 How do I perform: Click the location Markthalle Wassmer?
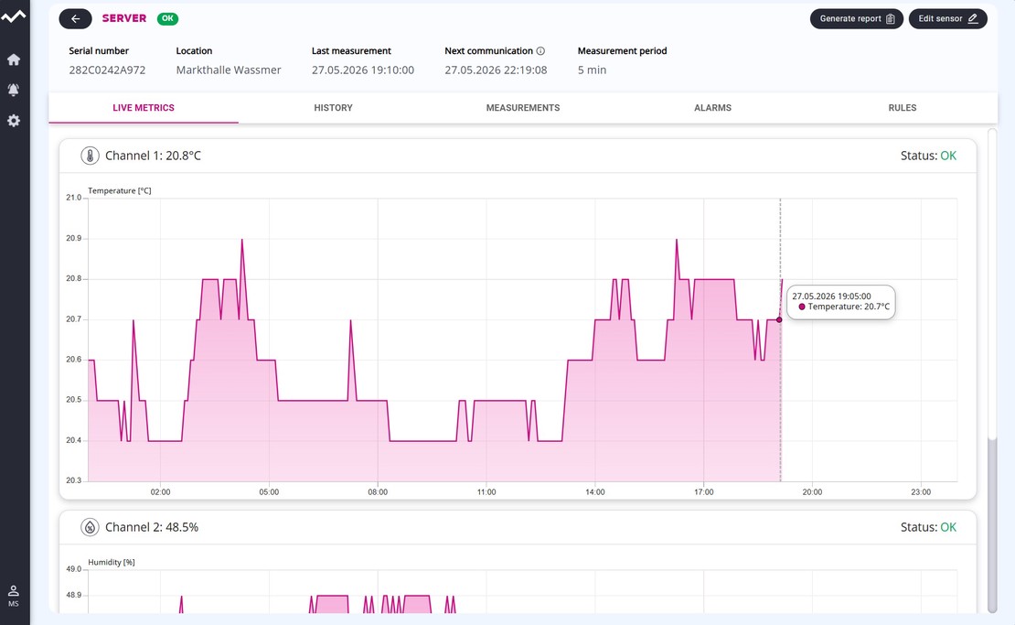[x=229, y=70]
